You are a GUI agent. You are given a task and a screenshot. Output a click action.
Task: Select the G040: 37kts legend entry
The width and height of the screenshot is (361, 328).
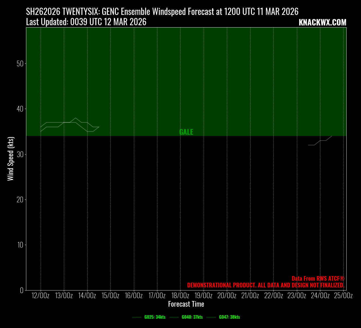tap(192, 317)
